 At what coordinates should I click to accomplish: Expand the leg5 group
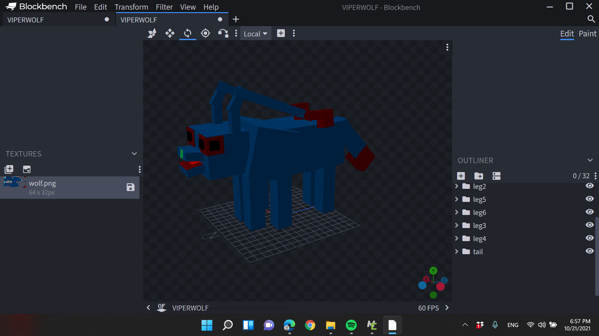(x=457, y=199)
